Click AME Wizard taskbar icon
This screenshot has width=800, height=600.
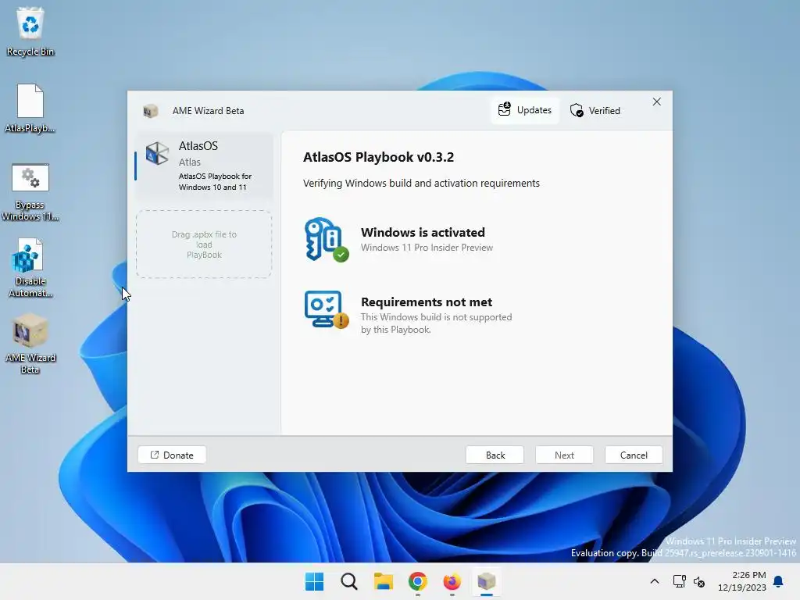coord(487,581)
